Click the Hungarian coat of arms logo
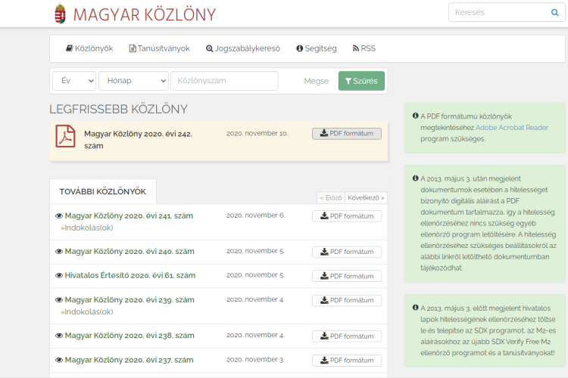 (x=61, y=14)
